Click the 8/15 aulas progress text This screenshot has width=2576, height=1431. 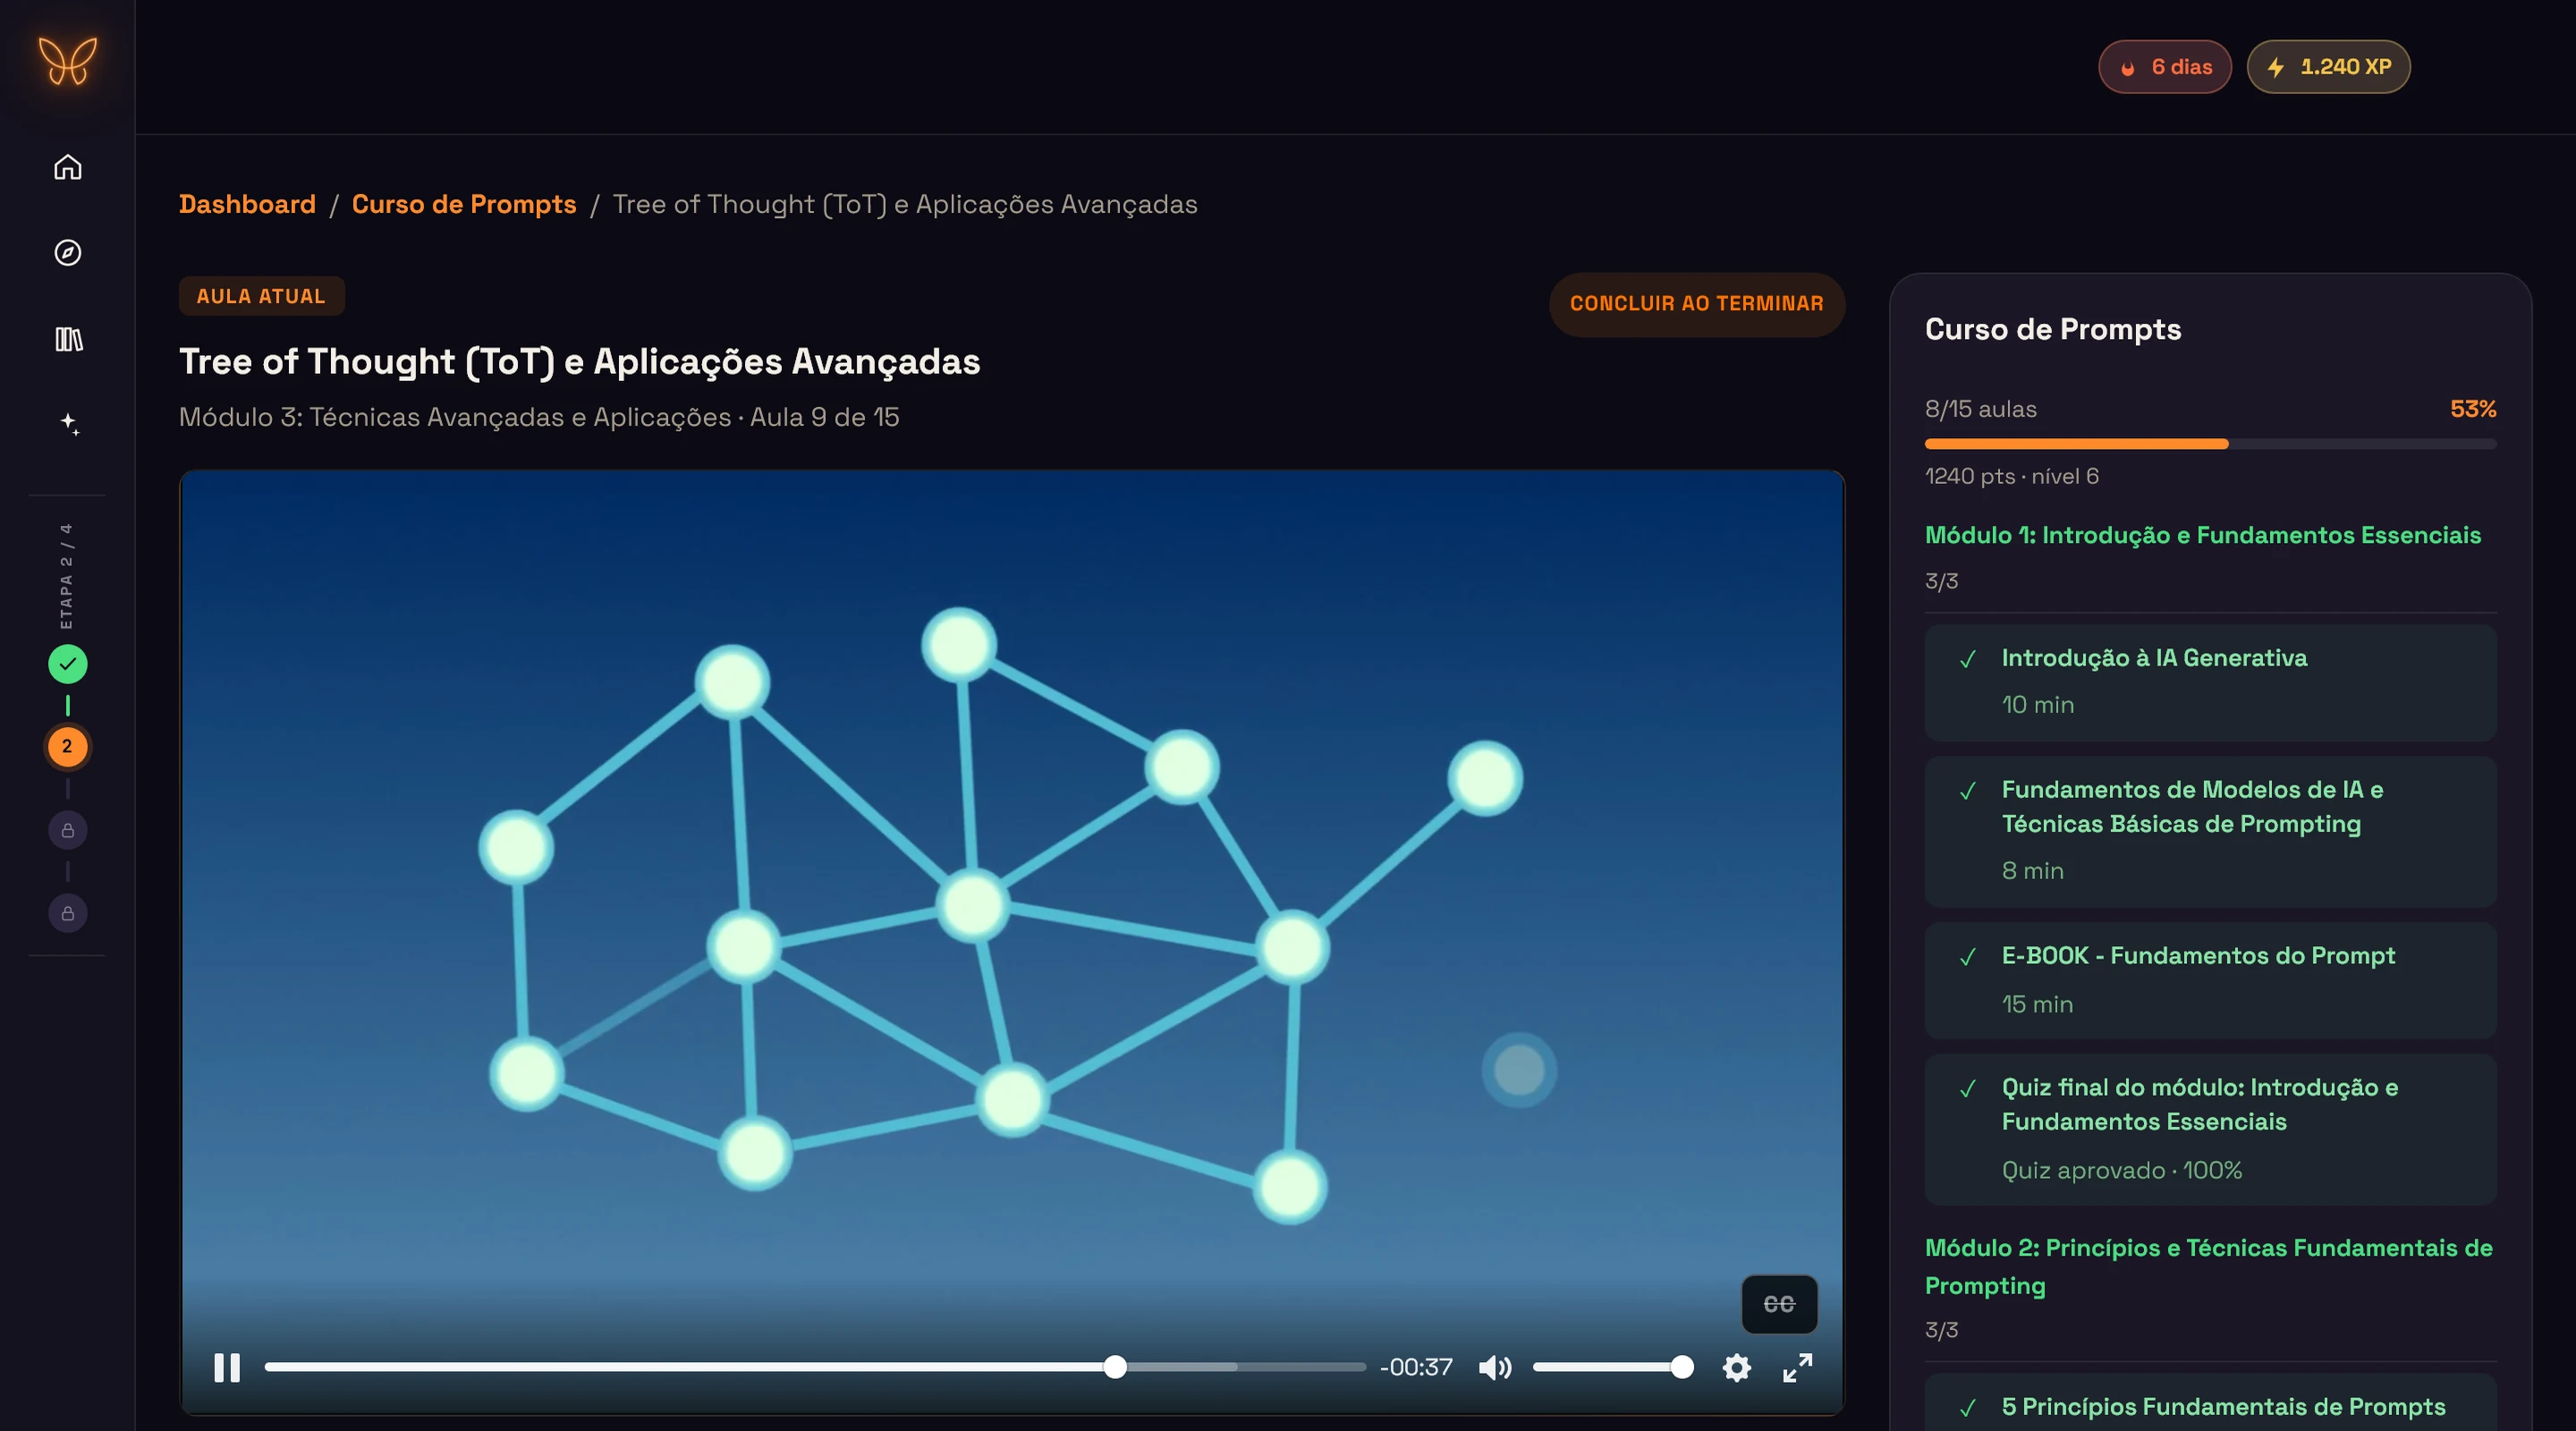tap(1980, 409)
